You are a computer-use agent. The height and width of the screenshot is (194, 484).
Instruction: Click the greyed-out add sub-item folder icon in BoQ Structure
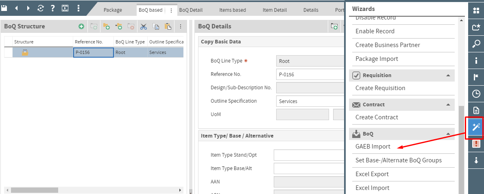94,26
